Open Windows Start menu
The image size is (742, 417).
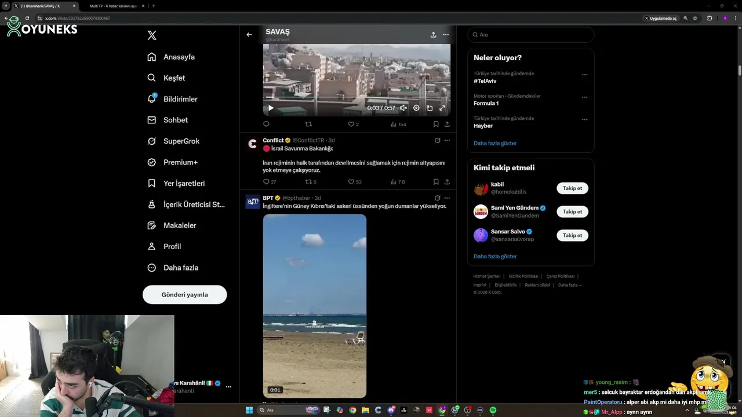(x=249, y=410)
